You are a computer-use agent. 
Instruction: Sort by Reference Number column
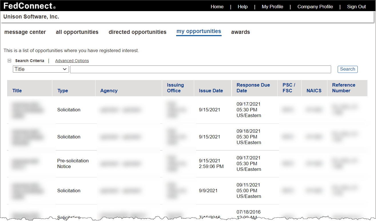coord(343,88)
